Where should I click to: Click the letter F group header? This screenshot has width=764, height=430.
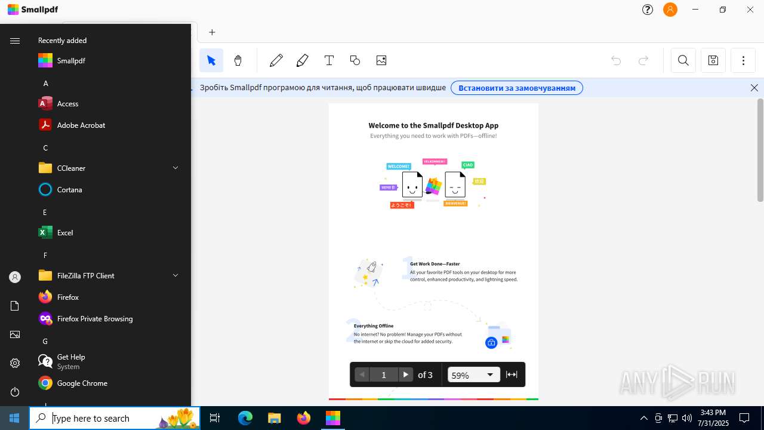click(x=45, y=255)
